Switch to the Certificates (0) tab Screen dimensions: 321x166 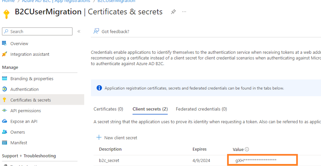coord(108,109)
